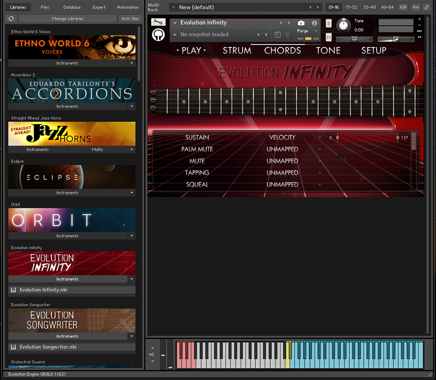Go to previous instrument arrow beside Evolution Infinity
Image resolution: width=436 pixels, height=380 pixels.
(281, 23)
